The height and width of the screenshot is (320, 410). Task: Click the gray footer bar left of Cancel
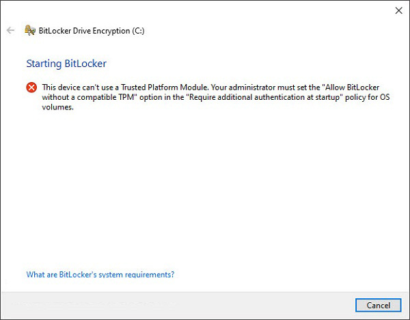pyautogui.click(x=171, y=305)
